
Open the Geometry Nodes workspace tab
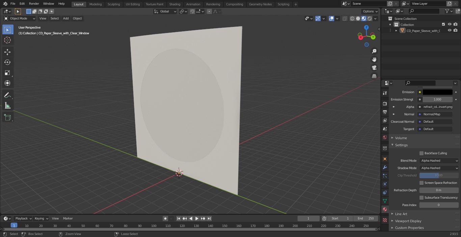[260, 4]
